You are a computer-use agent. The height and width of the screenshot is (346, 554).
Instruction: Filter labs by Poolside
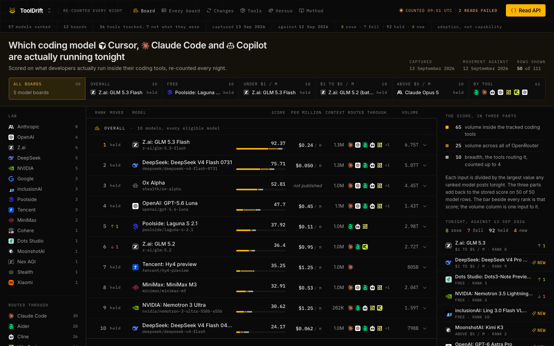(43, 200)
